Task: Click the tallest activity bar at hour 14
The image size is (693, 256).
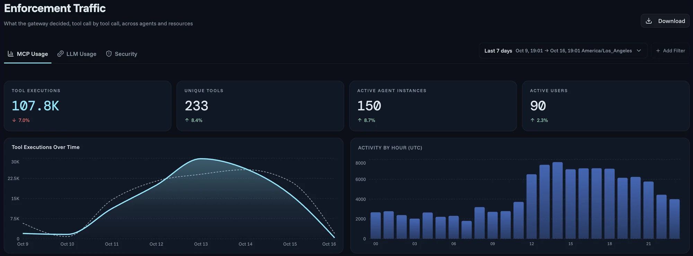Action: [x=558, y=201]
